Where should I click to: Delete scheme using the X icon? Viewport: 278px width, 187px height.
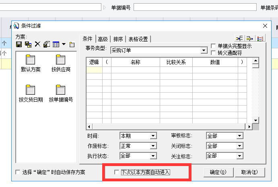point(37,44)
